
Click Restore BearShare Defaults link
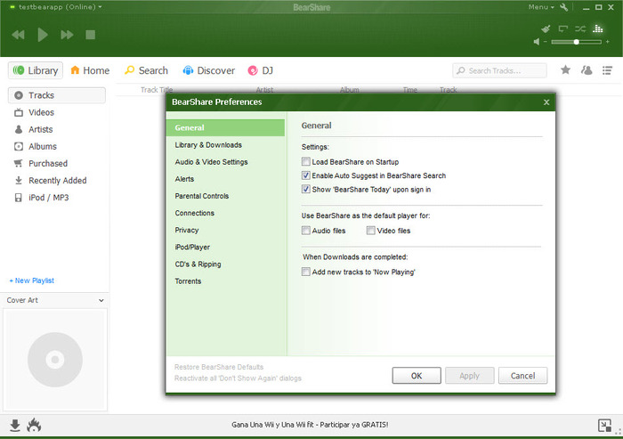point(219,367)
